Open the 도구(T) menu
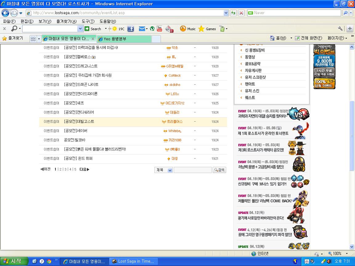 [88, 21]
